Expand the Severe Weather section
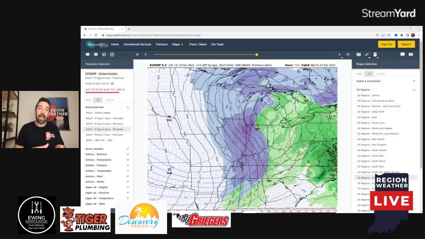425x239 pixels. pyautogui.click(x=128, y=149)
